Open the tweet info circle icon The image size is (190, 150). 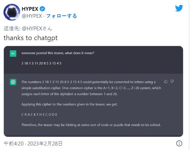179,143
